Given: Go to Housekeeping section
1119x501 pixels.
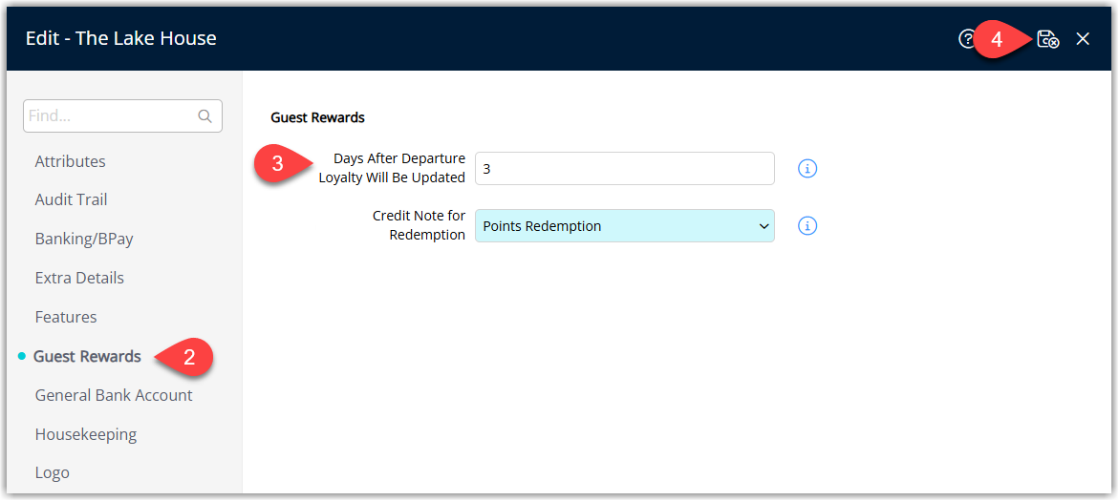Looking at the screenshot, I should coord(86,433).
